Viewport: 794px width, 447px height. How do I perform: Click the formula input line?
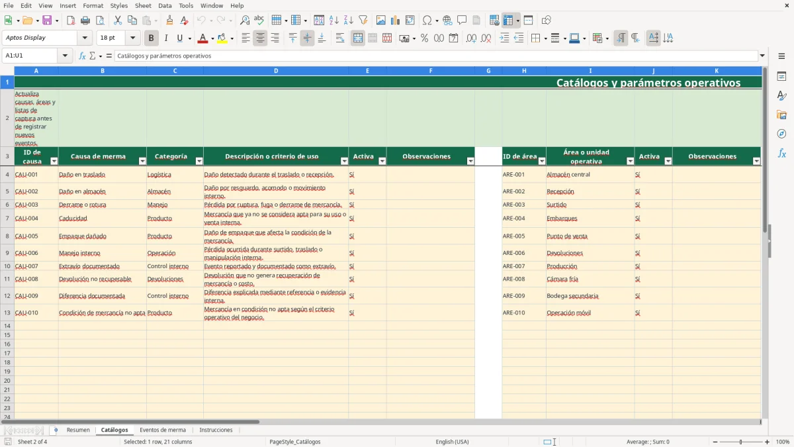tap(436, 56)
